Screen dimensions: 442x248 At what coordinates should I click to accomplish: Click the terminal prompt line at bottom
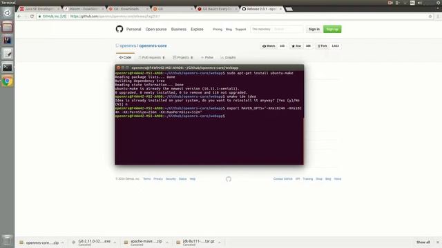pos(170,116)
